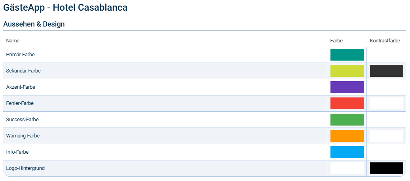Select the dark gray Sekundär-Farbe contrast swatch

coord(386,71)
